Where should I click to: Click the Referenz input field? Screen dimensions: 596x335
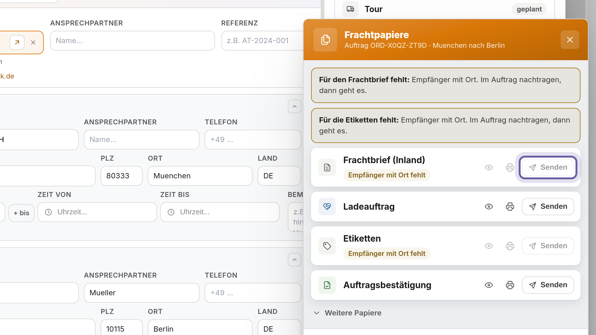pyautogui.click(x=262, y=41)
